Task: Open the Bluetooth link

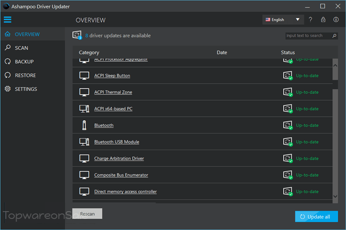Action: (104, 125)
